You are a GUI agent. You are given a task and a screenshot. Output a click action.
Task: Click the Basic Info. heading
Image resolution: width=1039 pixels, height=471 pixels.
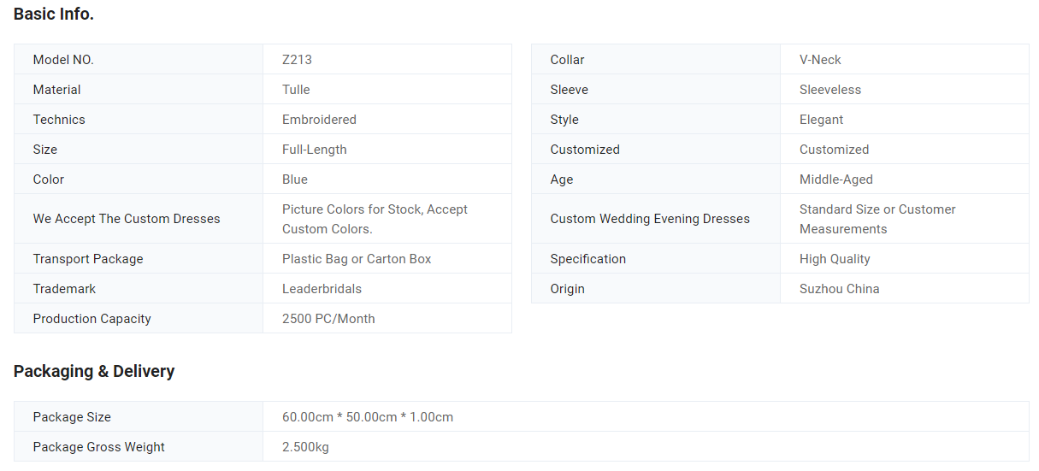(54, 15)
